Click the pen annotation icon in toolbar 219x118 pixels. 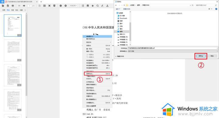[x=103, y=6]
